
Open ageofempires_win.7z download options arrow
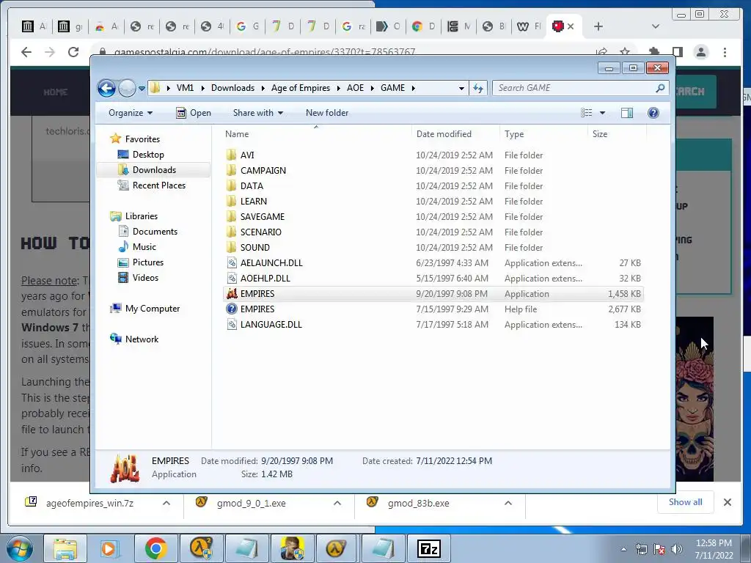[x=166, y=503]
